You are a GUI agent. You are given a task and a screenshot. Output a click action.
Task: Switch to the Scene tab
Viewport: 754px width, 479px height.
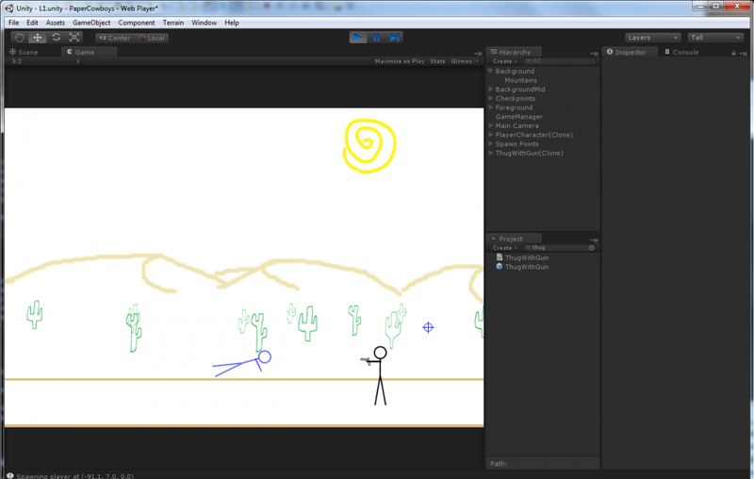[25, 52]
